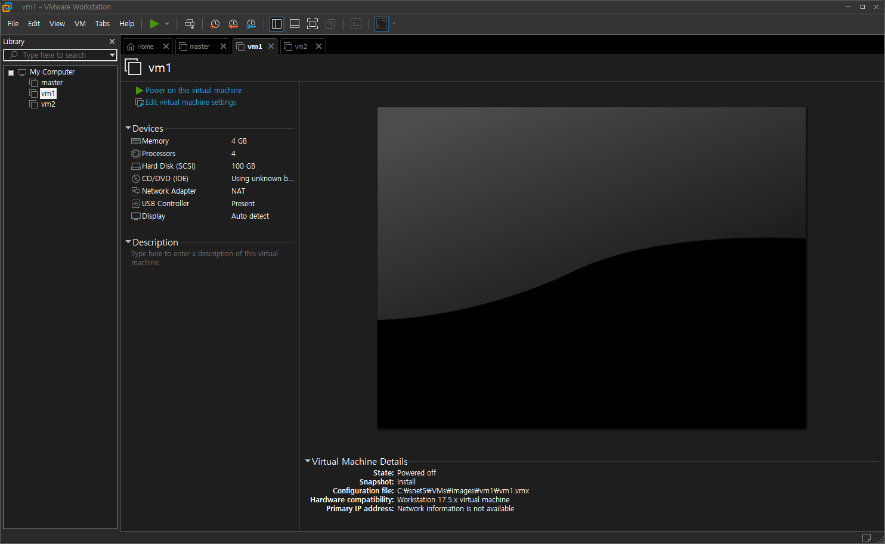Select vm1 in the library tree
Image resolution: width=885 pixels, height=544 pixels.
48,94
